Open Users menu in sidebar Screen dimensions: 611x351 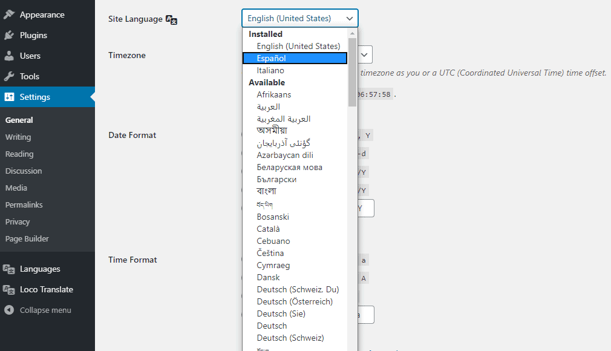pyautogui.click(x=47, y=56)
